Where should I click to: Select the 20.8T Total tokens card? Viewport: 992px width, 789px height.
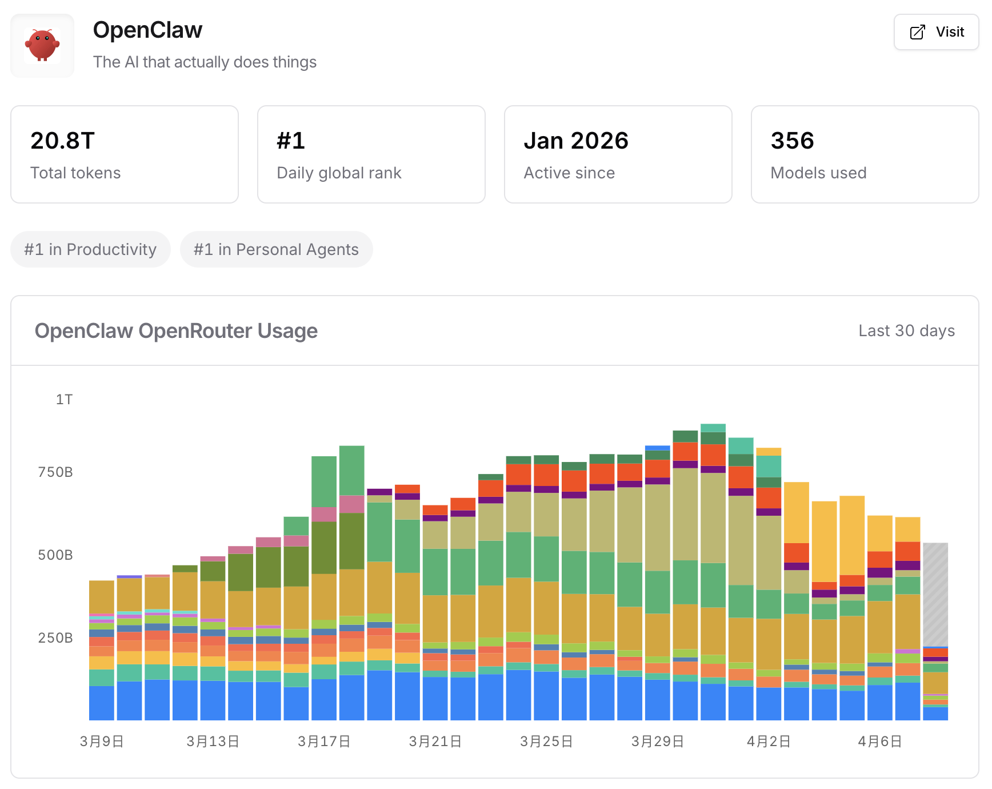point(125,154)
